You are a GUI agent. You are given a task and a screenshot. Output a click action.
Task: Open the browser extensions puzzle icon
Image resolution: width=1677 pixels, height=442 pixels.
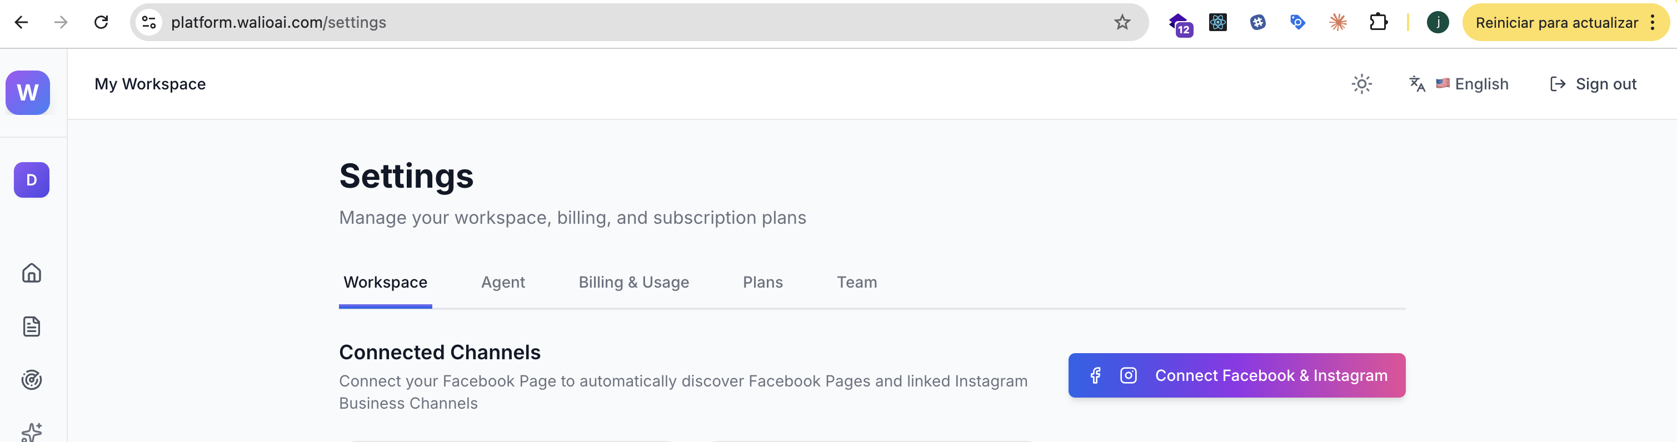coord(1379,22)
